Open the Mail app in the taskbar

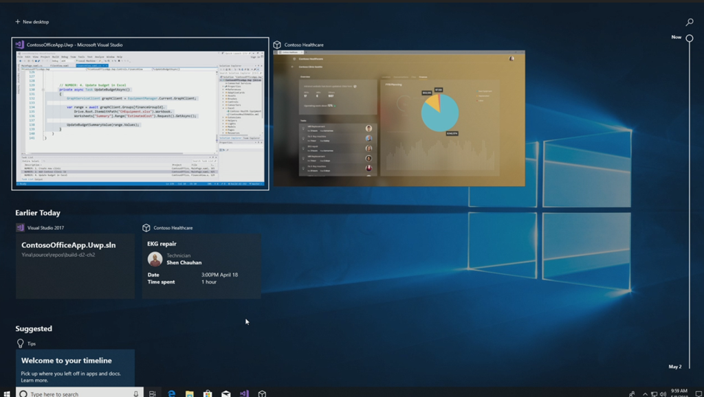point(225,394)
